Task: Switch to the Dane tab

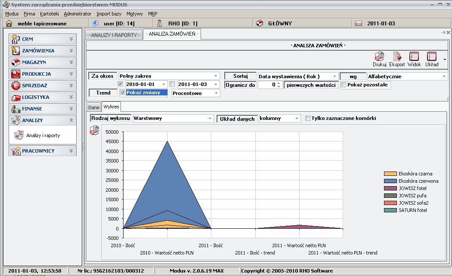Action: pos(94,107)
